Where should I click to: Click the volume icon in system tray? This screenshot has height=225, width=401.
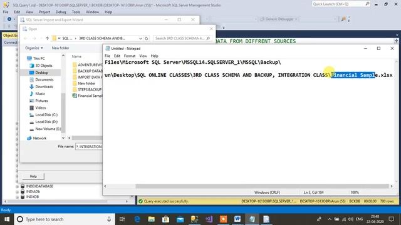[x=351, y=219]
